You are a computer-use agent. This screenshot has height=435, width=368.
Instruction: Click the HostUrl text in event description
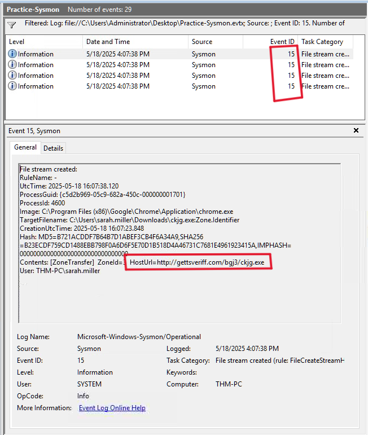197,263
